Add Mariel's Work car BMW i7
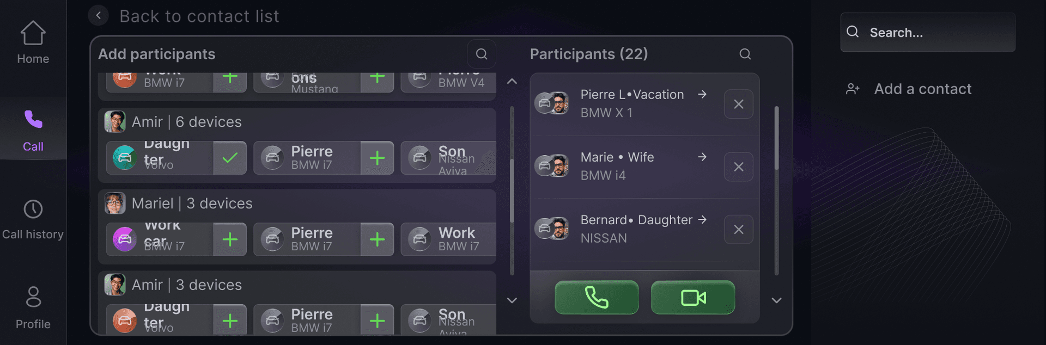 tap(230, 239)
